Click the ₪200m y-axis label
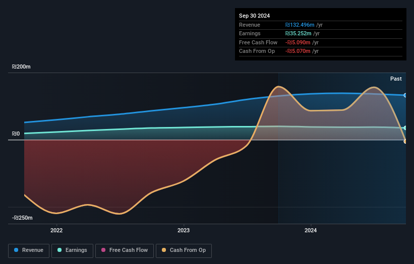 (21, 67)
